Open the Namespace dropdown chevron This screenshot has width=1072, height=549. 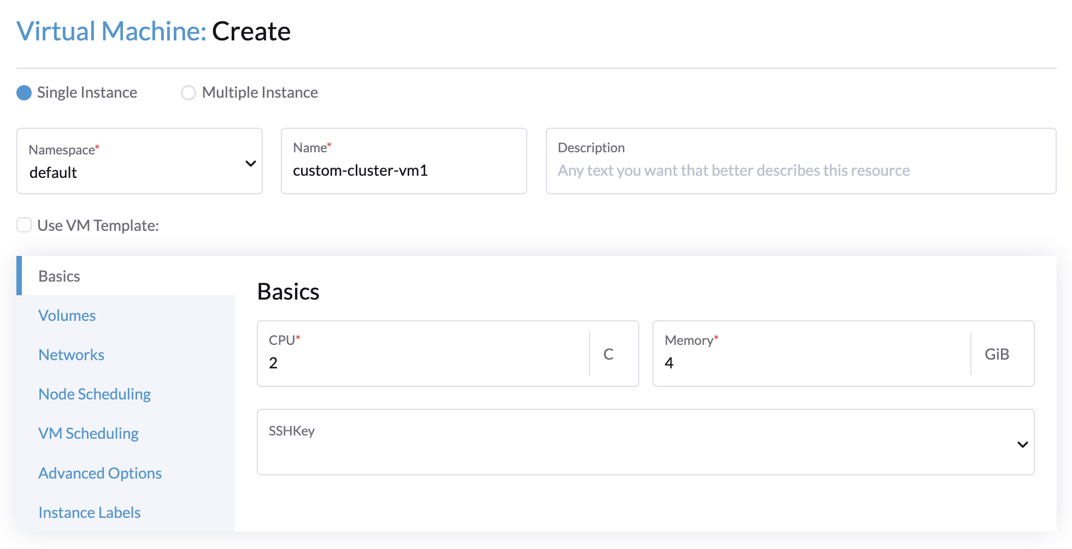[251, 163]
